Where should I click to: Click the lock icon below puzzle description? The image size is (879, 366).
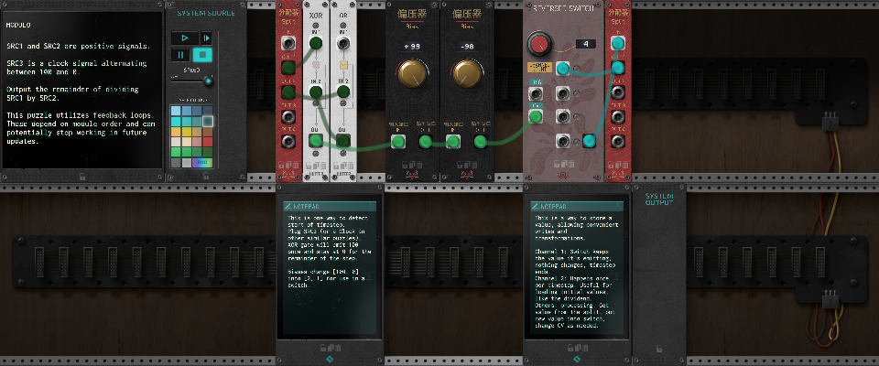(82, 177)
